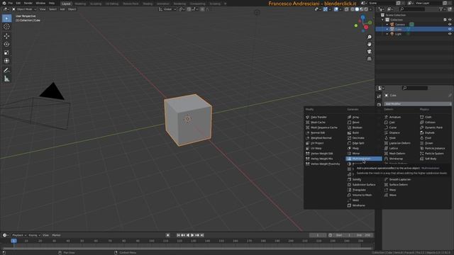The width and height of the screenshot is (454, 255).
Task: Expand the Light item in outliner
Action: (387, 34)
